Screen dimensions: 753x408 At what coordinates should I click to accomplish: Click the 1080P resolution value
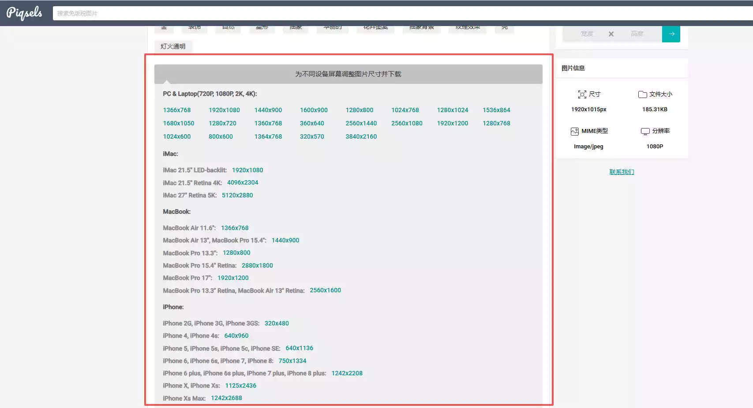pyautogui.click(x=655, y=147)
